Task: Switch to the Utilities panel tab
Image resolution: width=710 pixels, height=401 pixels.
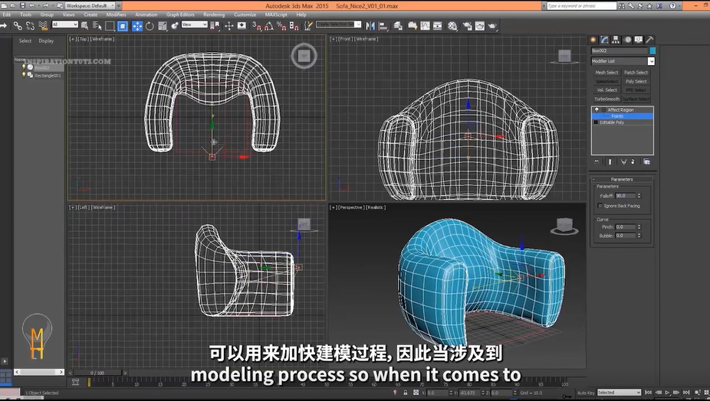Action: point(649,40)
